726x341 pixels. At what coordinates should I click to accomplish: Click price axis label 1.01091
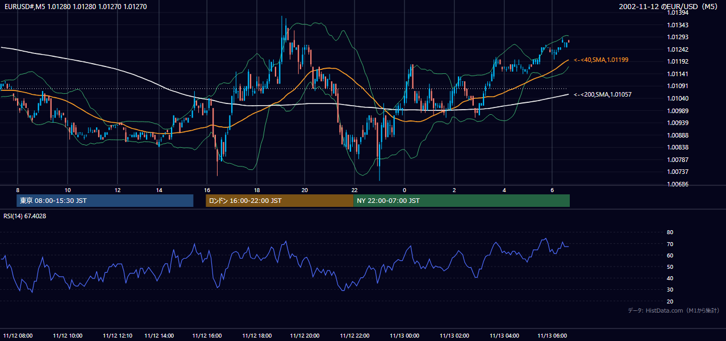pyautogui.click(x=678, y=86)
